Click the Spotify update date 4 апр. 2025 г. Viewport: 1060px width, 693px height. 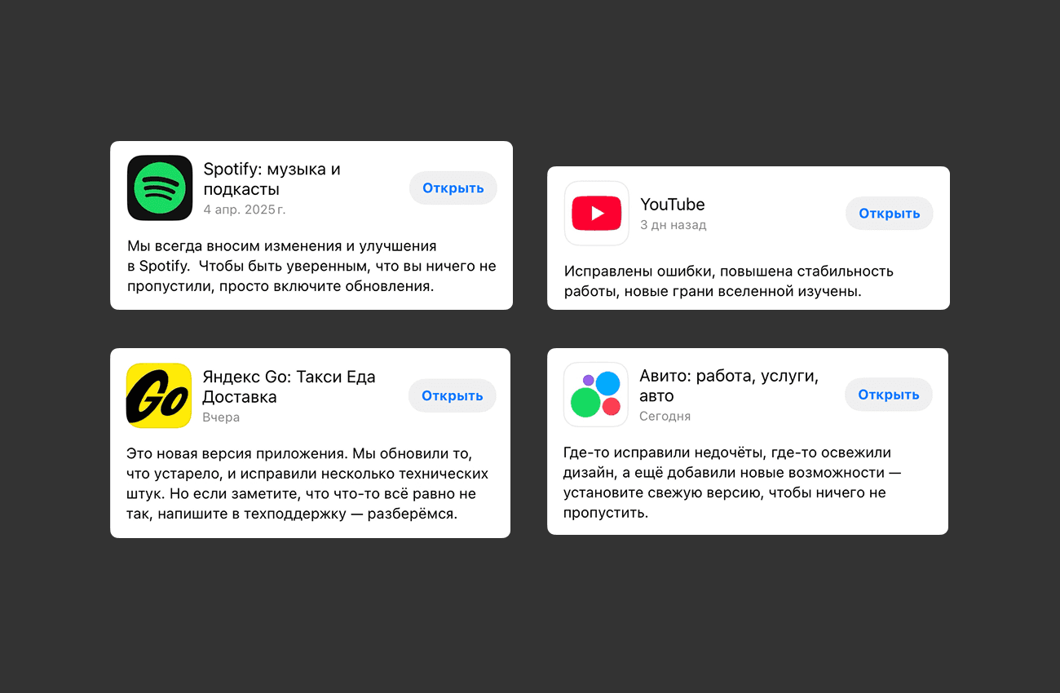point(245,210)
